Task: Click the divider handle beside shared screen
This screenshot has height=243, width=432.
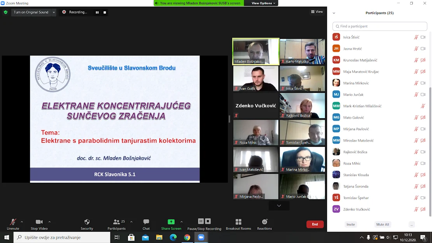Action: tap(229, 119)
